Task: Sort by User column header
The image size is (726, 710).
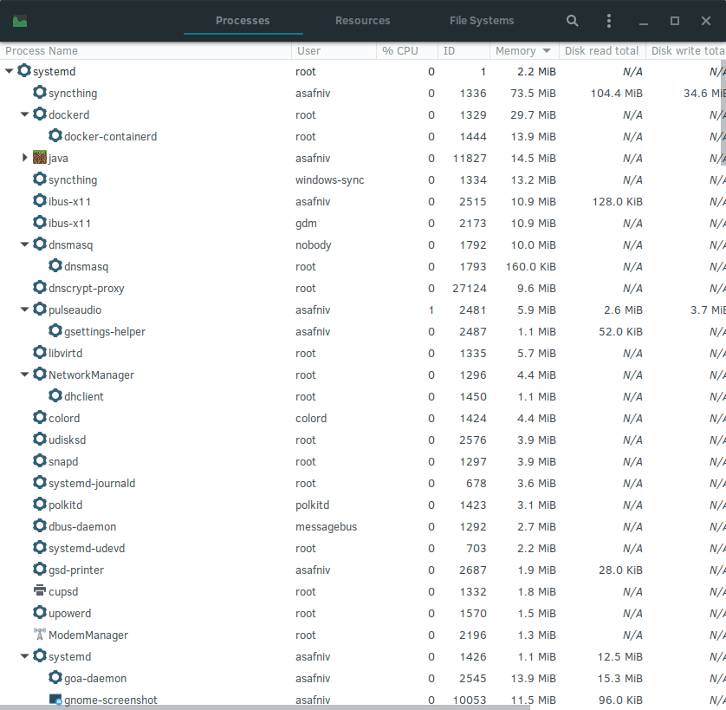Action: 334,50
